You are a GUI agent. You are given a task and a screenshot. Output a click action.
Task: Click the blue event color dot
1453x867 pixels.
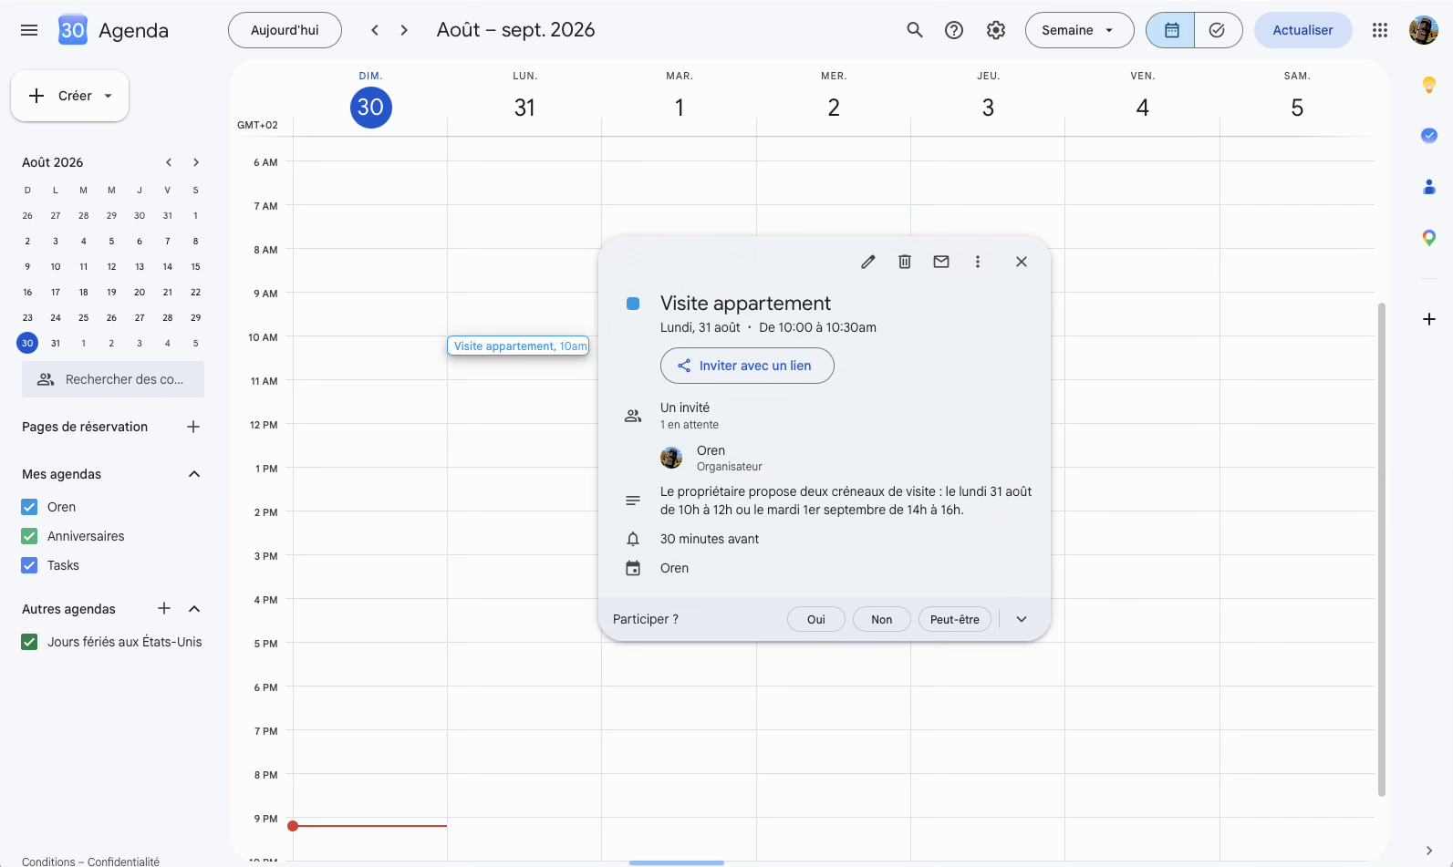633,304
